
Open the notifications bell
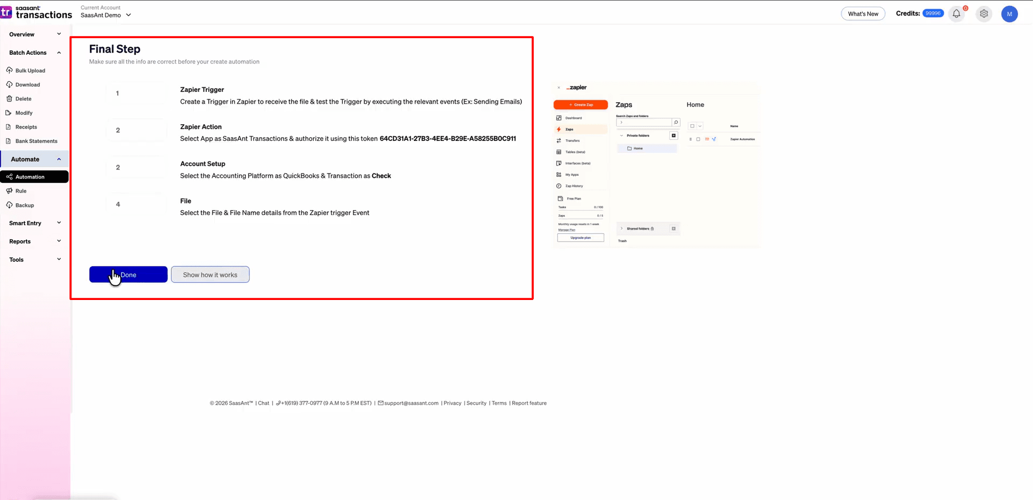957,14
